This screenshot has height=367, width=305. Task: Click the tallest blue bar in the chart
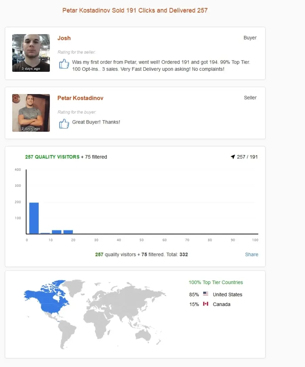tap(34, 218)
